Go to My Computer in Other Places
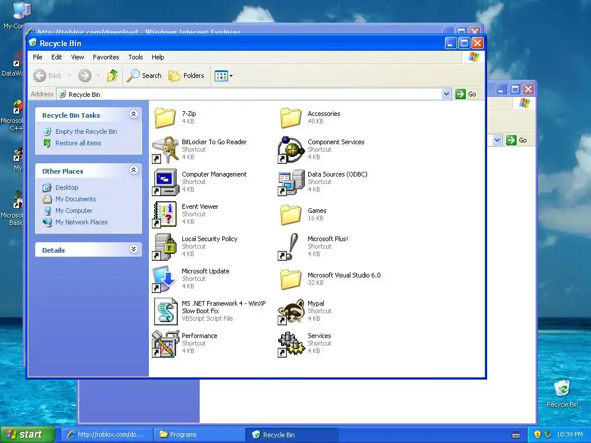This screenshot has height=443, width=591. point(73,211)
